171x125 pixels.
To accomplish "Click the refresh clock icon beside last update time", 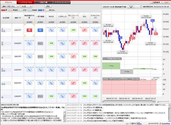I will coord(141,7).
